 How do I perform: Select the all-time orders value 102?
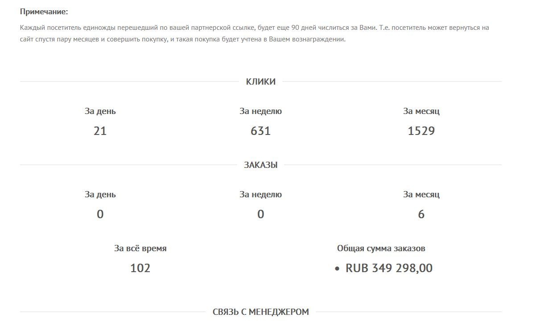(x=140, y=268)
